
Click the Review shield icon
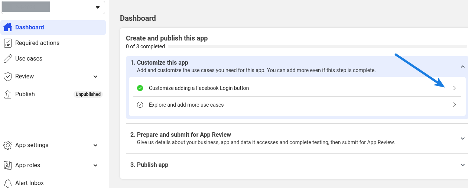tap(8, 77)
